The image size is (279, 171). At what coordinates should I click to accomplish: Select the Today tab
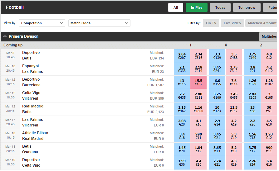tap(220, 7)
